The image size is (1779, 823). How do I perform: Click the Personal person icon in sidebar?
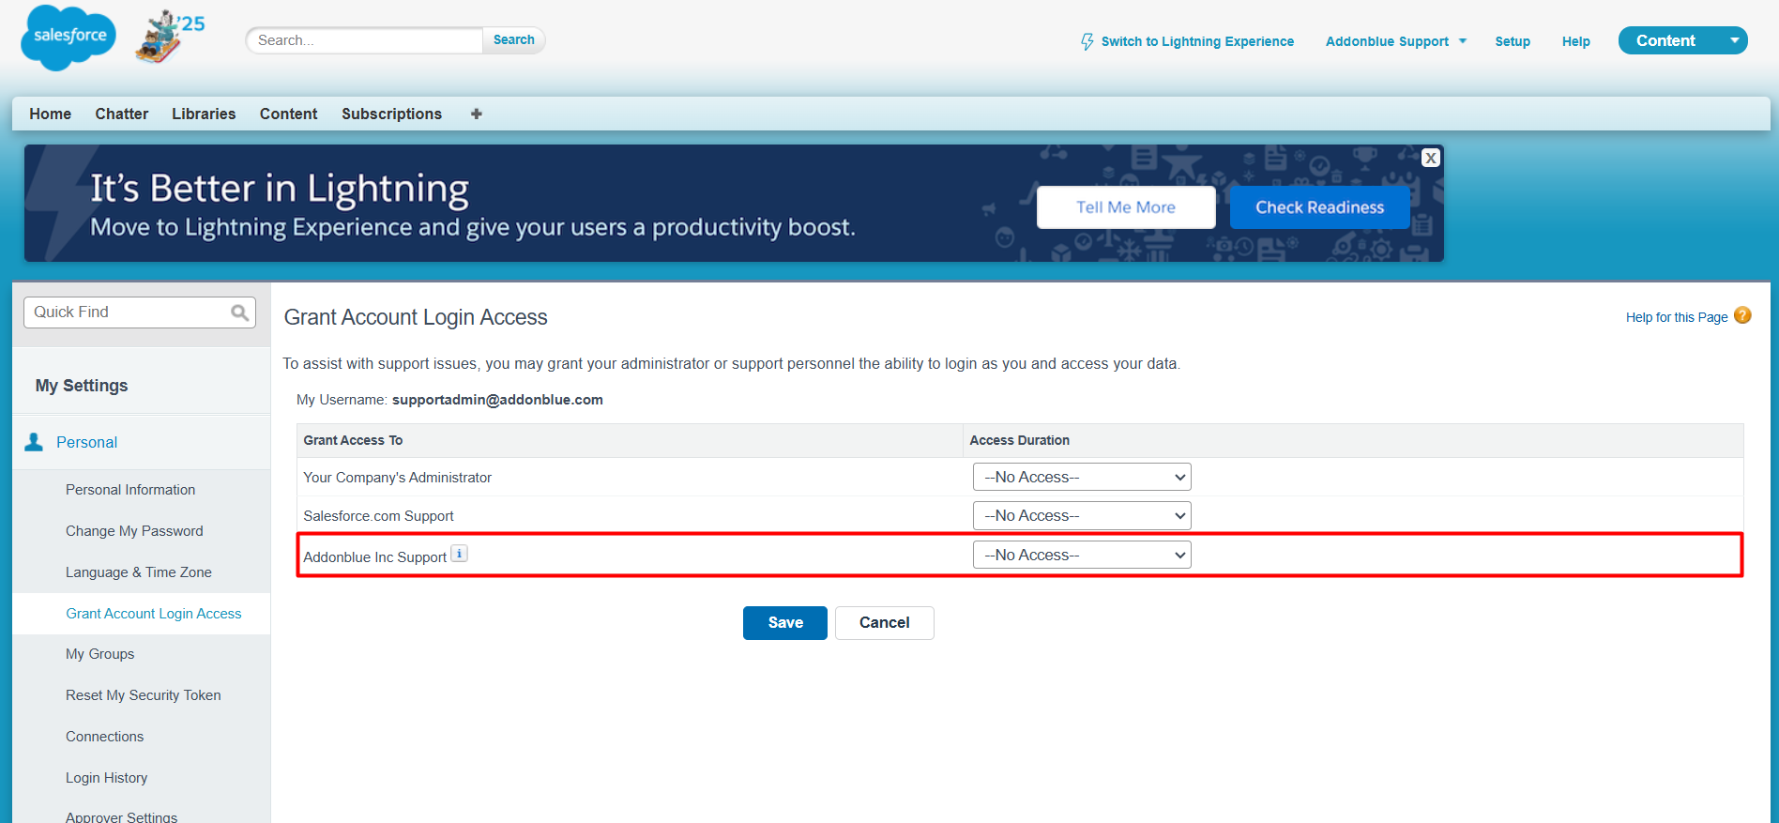tap(34, 442)
